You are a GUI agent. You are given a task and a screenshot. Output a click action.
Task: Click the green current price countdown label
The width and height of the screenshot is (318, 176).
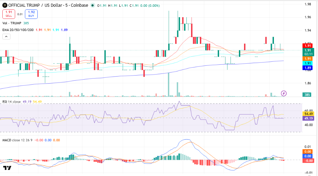308,52
